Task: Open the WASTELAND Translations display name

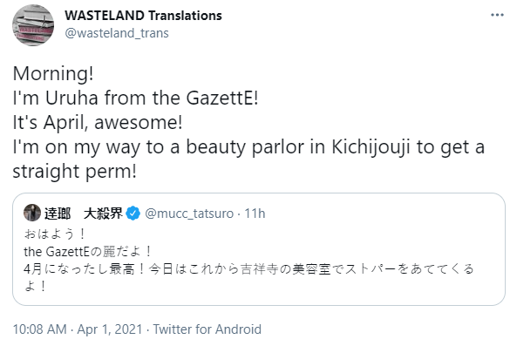Action: click(x=143, y=16)
